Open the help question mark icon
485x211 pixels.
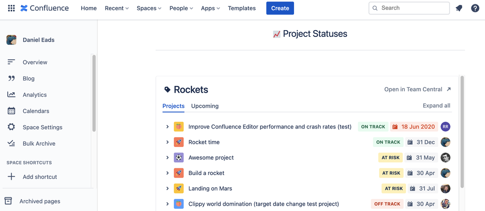tap(475, 8)
